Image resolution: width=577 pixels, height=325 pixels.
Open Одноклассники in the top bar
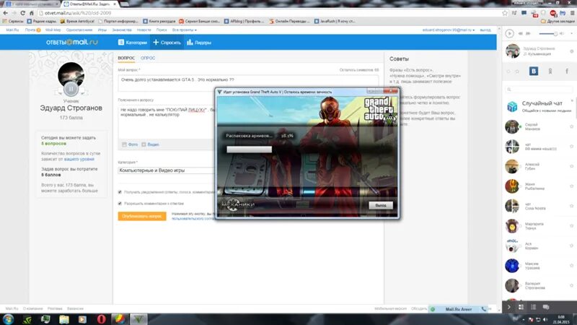click(x=79, y=30)
